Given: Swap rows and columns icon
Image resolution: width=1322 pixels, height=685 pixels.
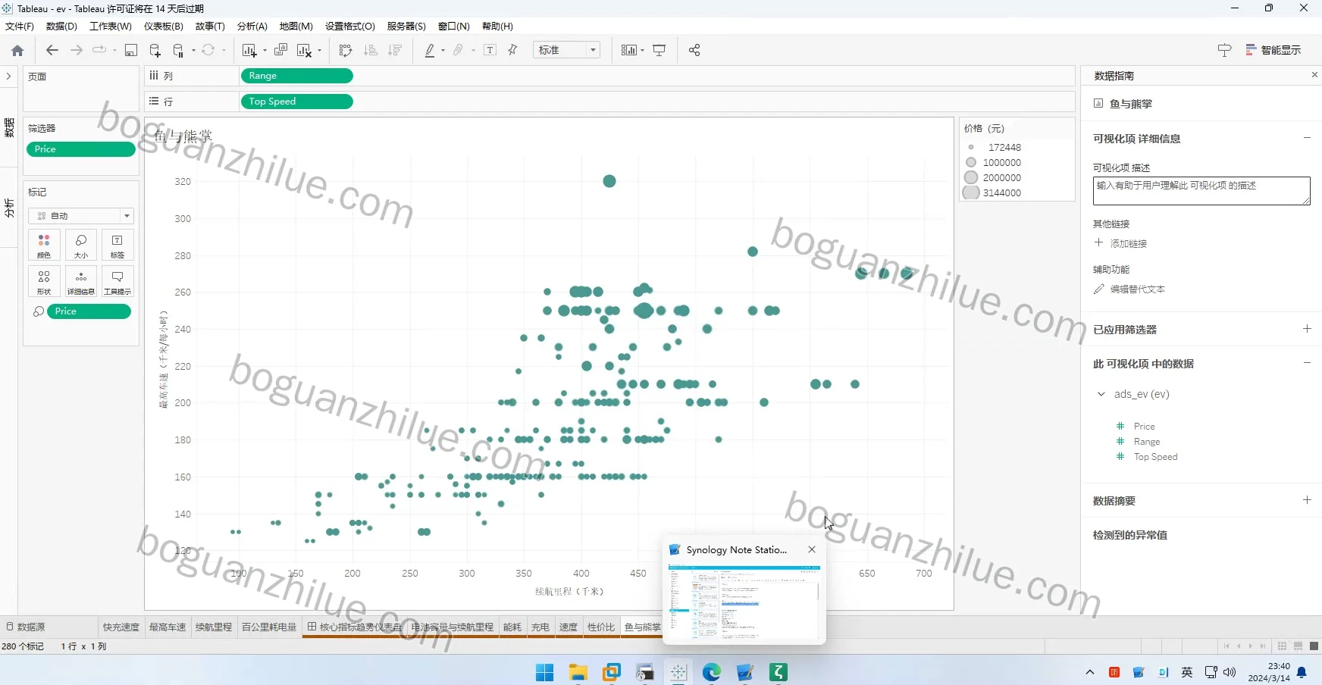Looking at the screenshot, I should (x=346, y=50).
